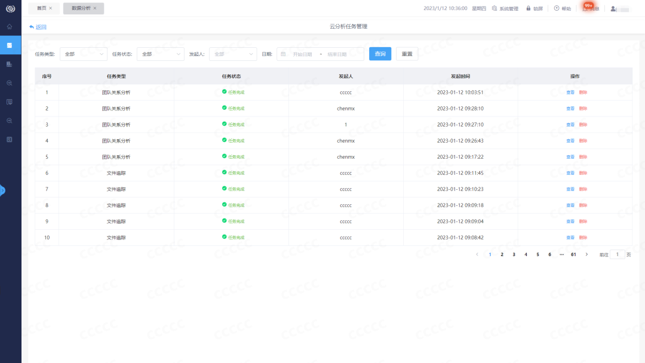Select page 5 in pagination

(537, 254)
